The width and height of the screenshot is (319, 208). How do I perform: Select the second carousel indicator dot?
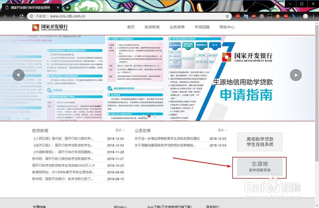(149, 116)
